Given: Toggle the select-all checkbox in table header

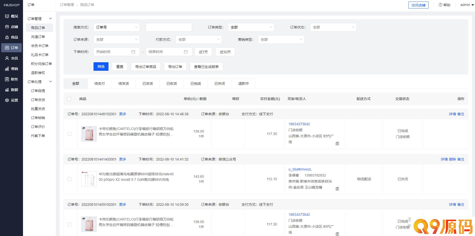Looking at the screenshot, I should click(69, 99).
